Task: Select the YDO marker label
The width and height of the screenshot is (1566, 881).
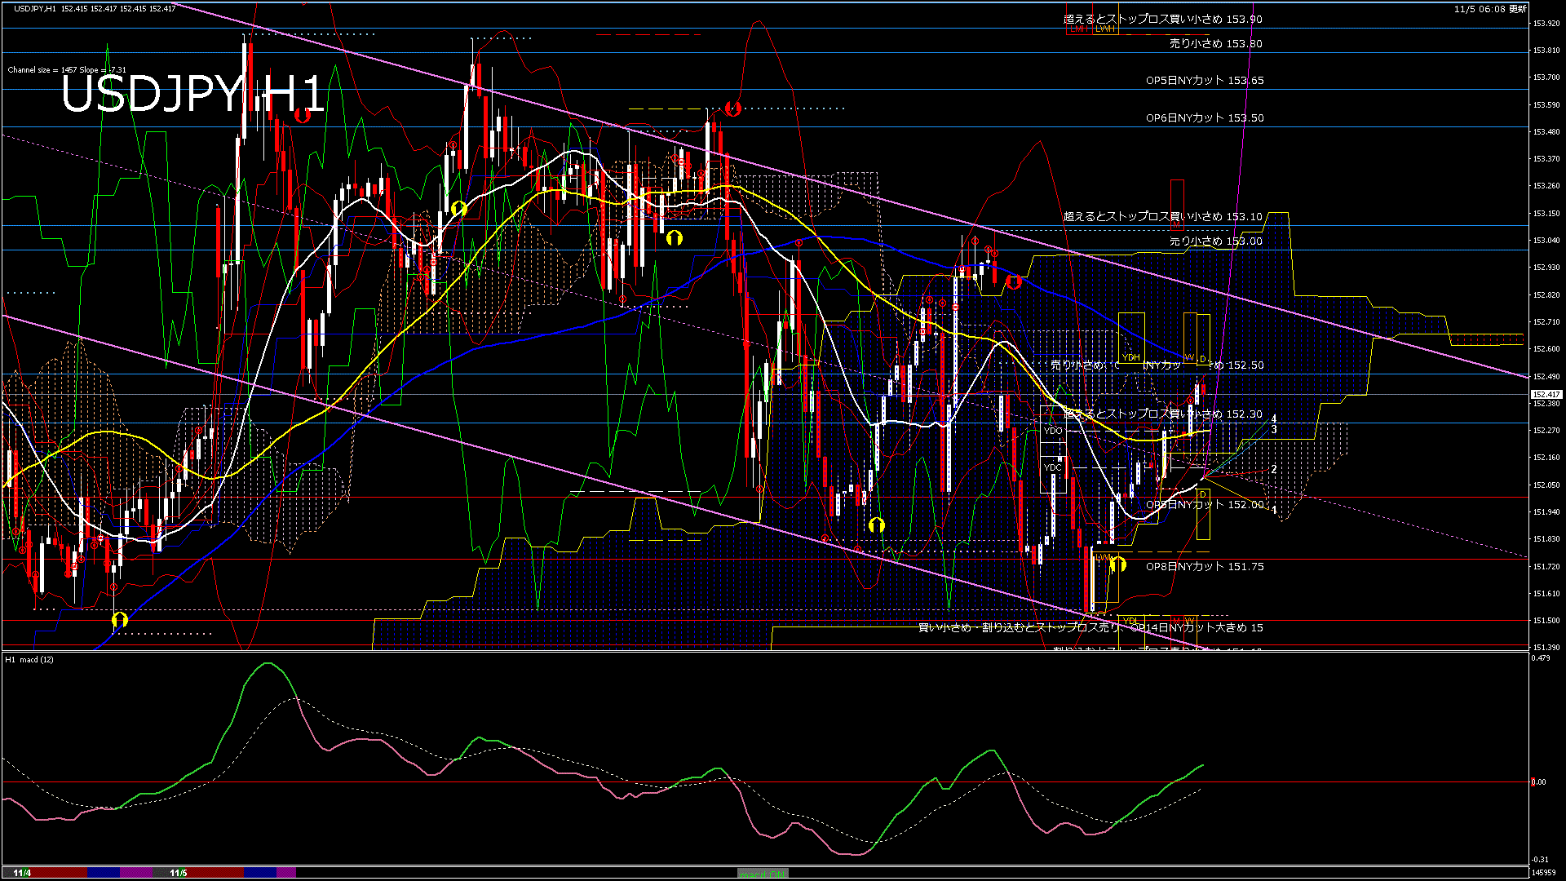Action: (1053, 431)
